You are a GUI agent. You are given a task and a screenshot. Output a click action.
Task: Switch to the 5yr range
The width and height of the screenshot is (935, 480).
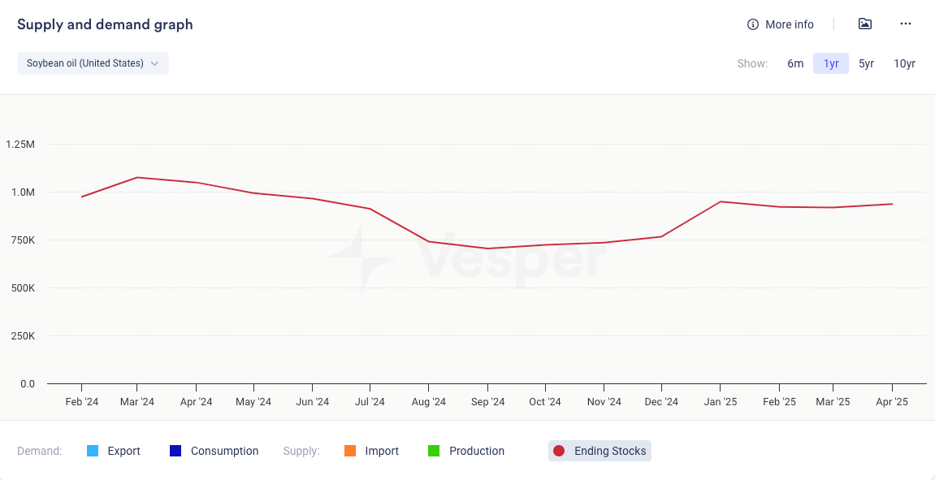click(x=866, y=63)
